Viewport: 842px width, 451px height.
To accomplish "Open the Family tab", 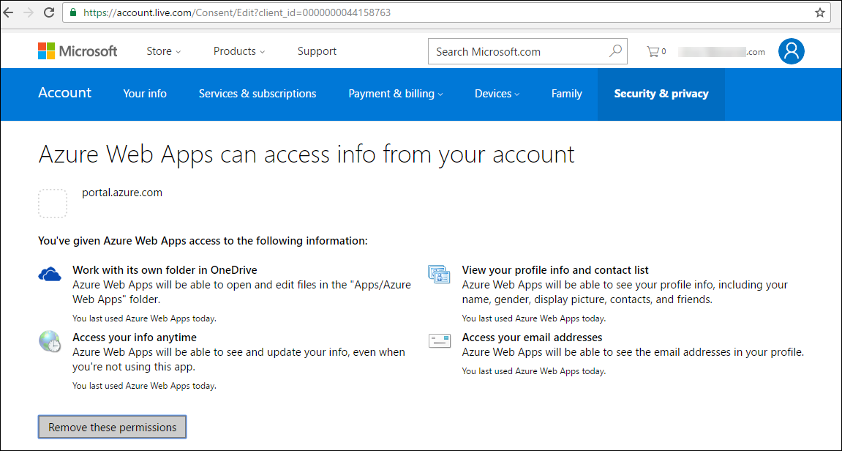I will [566, 94].
